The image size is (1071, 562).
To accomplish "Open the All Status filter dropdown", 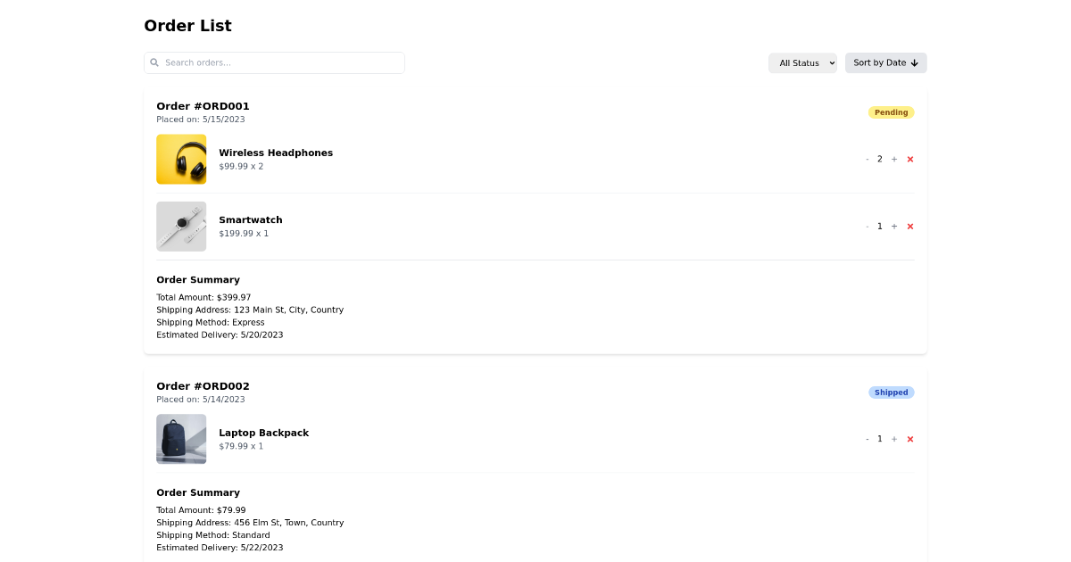I will (802, 62).
